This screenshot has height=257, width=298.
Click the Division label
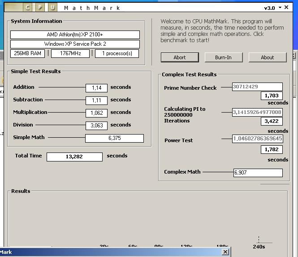point(23,125)
